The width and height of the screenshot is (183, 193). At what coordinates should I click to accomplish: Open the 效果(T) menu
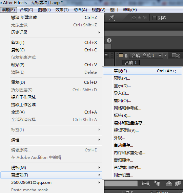click(62, 10)
